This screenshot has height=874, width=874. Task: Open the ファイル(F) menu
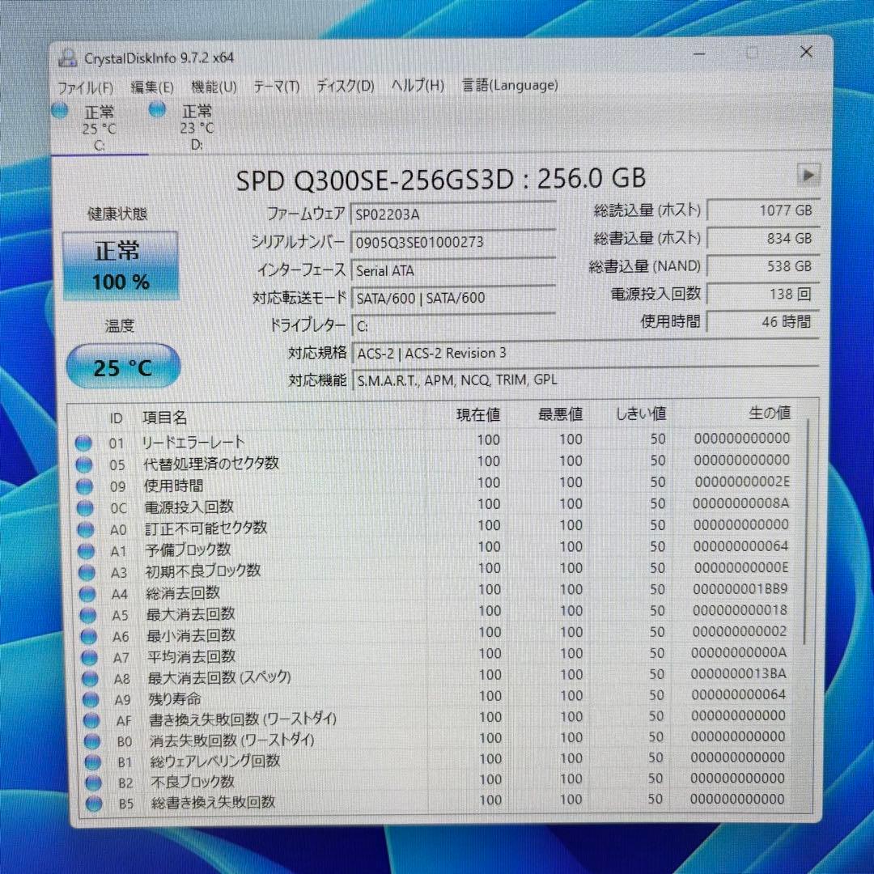(85, 86)
